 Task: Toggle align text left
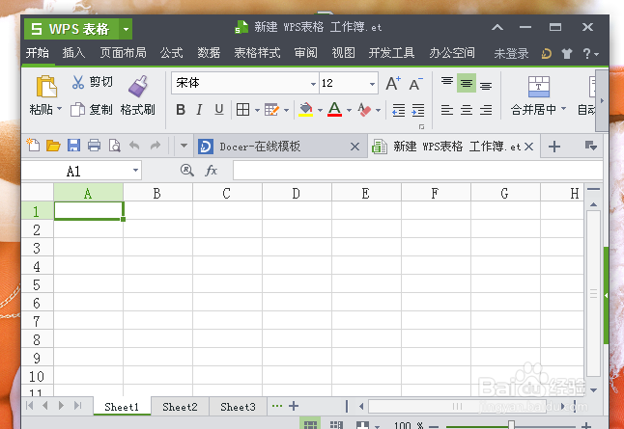(447, 110)
